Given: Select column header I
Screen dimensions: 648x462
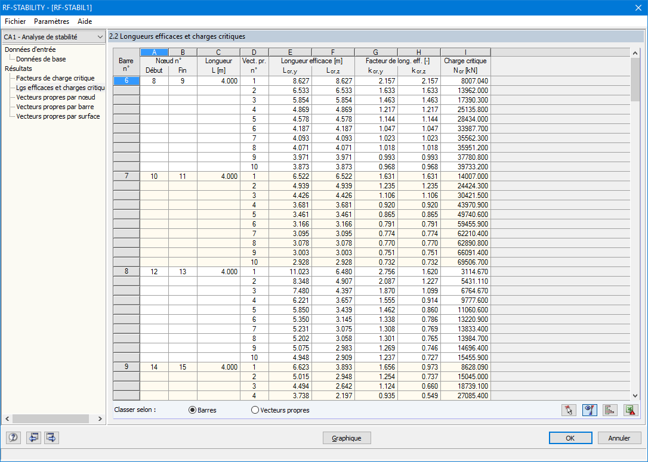Looking at the screenshot, I should coord(465,52).
